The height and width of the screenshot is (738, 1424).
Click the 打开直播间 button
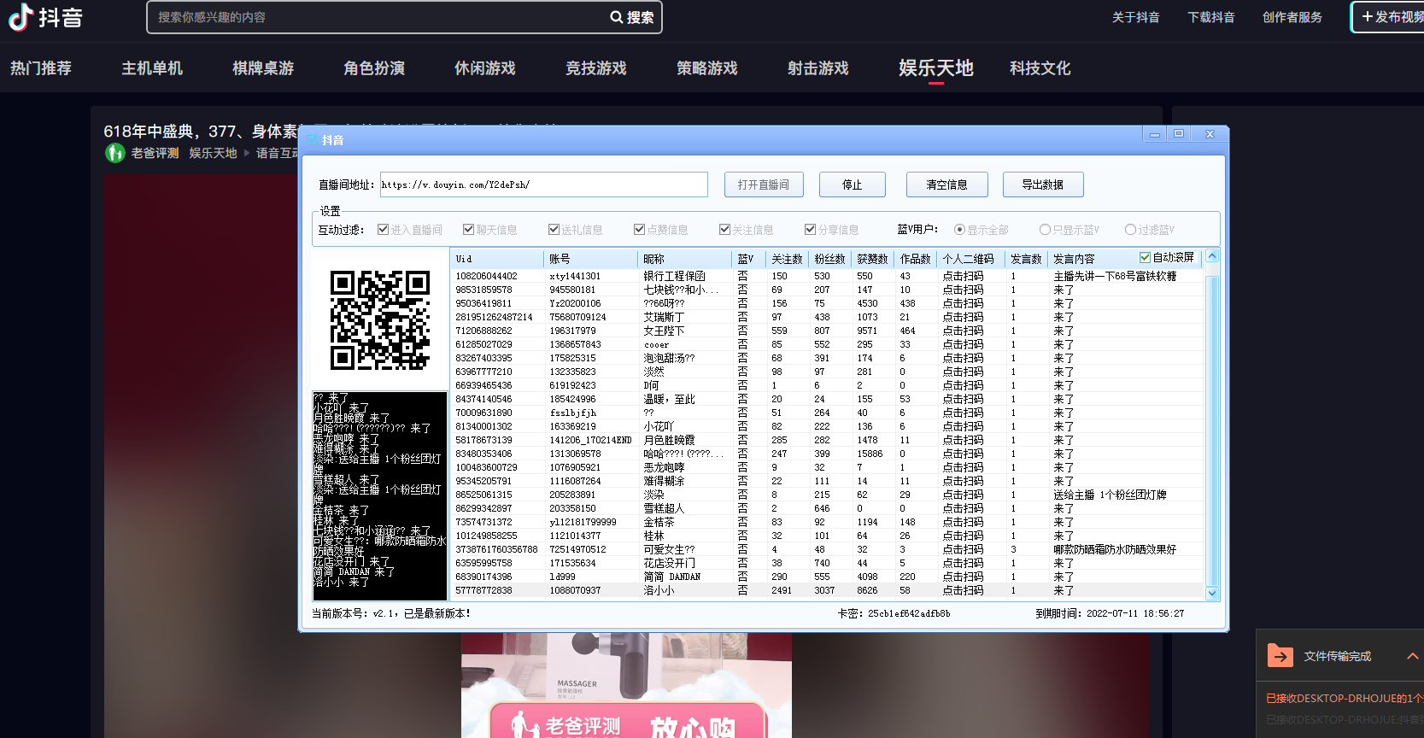[764, 184]
